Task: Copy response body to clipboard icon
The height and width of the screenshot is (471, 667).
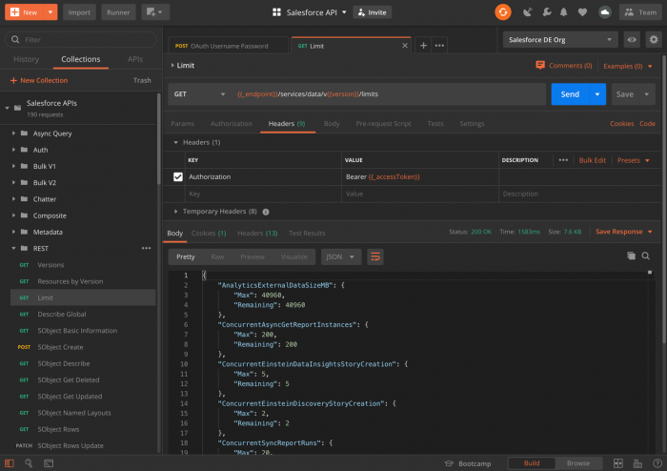Action: click(x=631, y=256)
